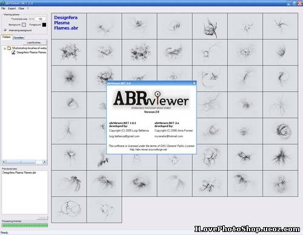Click the Load Brushes button
The width and height of the screenshot is (303, 235).
tap(34, 42)
